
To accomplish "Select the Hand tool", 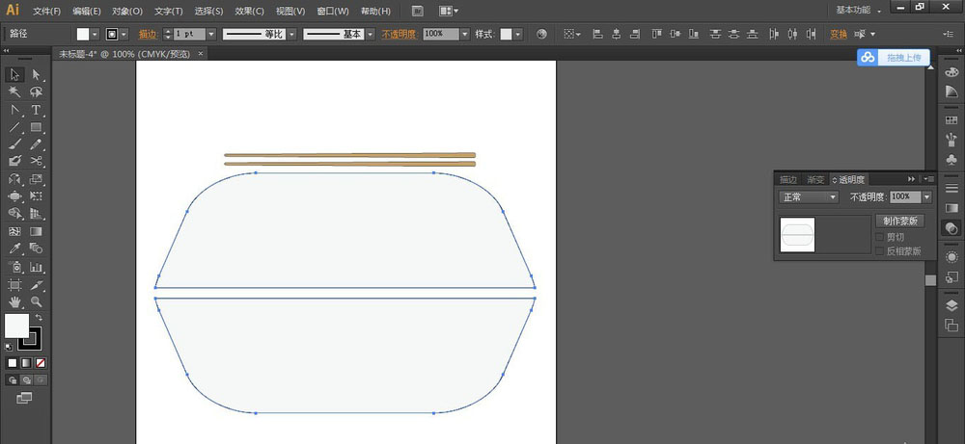I will (14, 301).
